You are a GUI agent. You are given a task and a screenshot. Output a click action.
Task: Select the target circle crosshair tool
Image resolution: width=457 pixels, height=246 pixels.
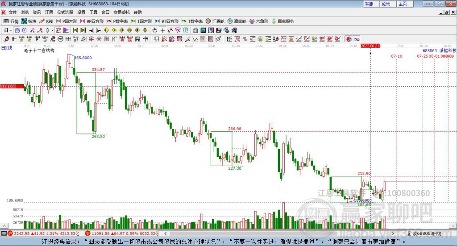91,39
